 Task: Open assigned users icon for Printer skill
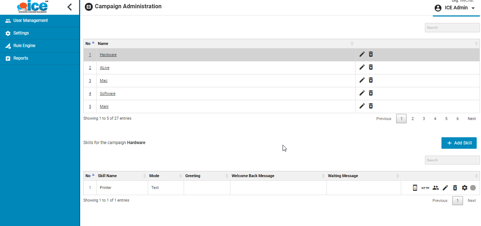436,188
